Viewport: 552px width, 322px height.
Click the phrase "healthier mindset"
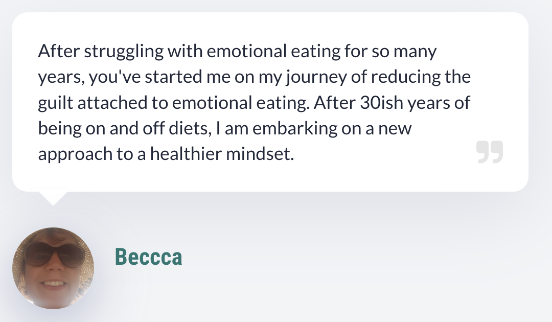coord(222,154)
